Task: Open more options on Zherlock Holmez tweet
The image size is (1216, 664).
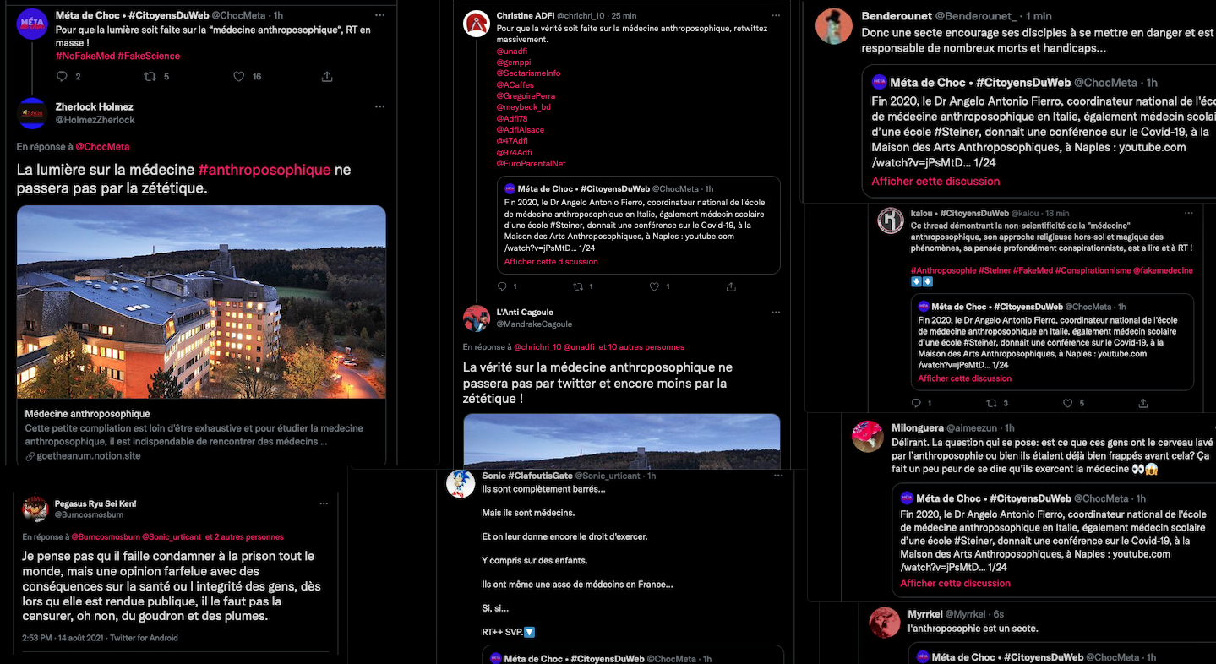Action: pos(379,107)
